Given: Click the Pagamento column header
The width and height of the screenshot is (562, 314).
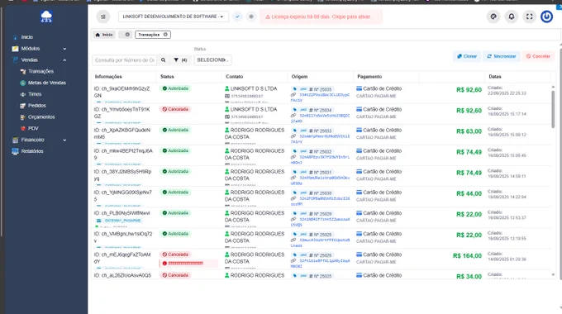Looking at the screenshot, I should (369, 77).
